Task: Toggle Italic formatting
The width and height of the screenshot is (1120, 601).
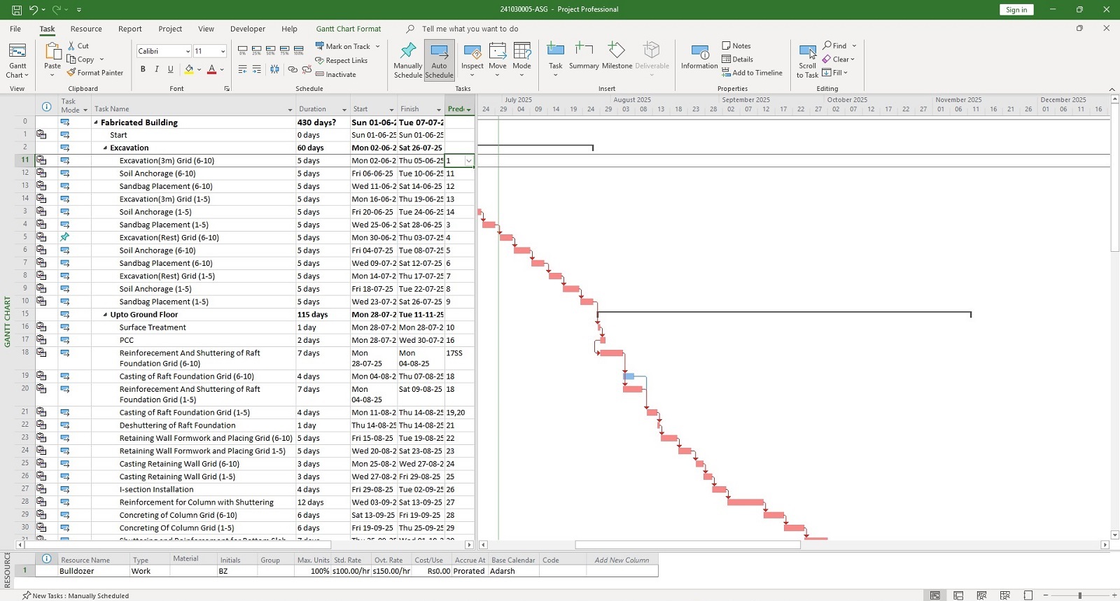Action: click(x=157, y=69)
